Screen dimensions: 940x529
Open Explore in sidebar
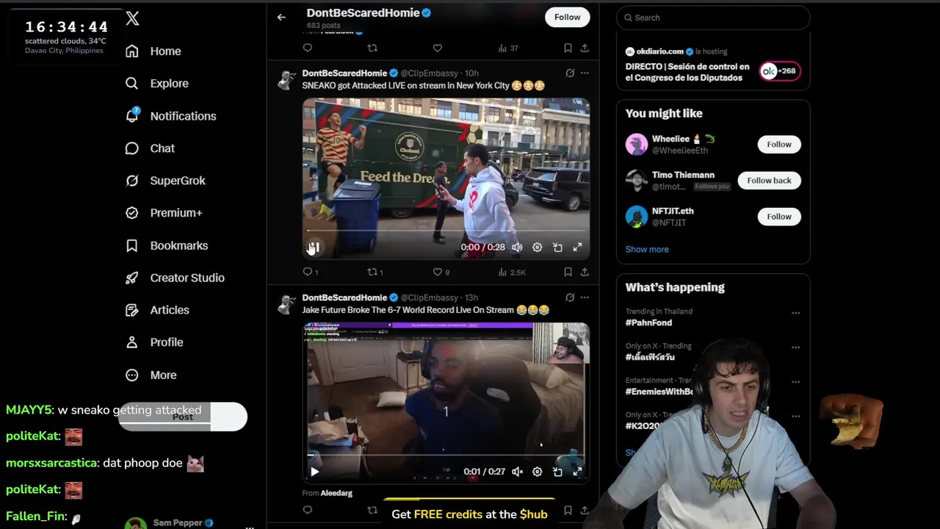157,83
